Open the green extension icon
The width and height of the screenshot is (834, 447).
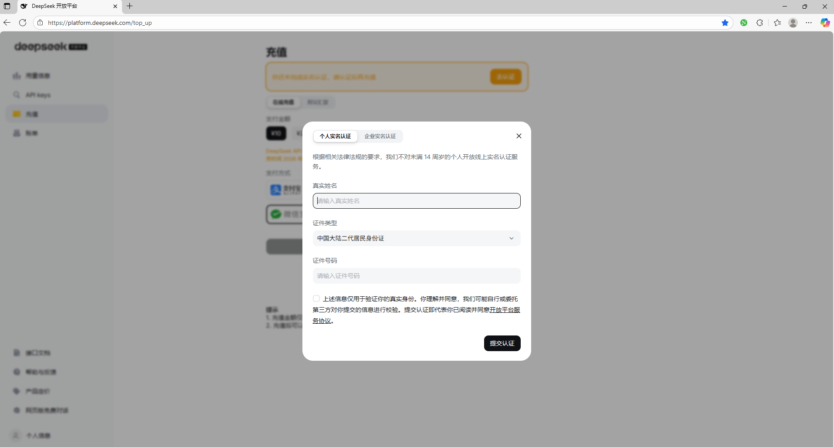click(744, 23)
